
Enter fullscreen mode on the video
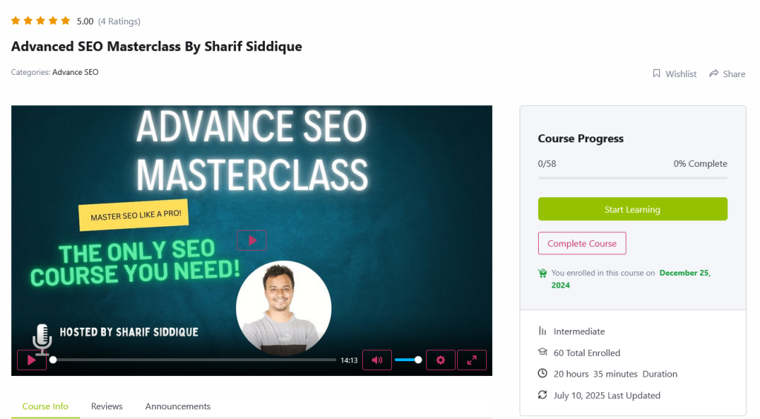[472, 360]
